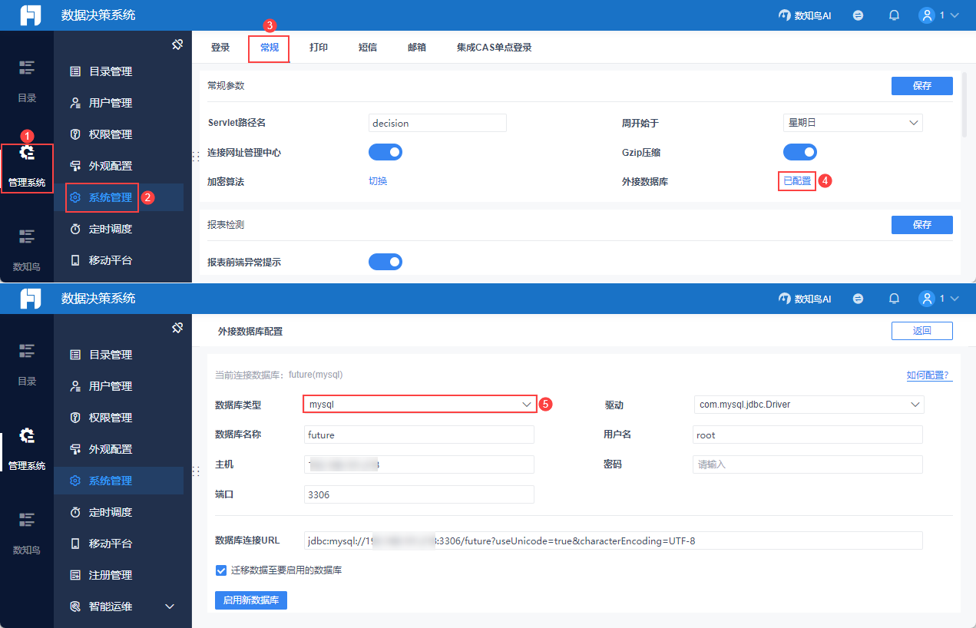Click 管理系统 gear icon in 外接数据库配置 view
Viewport: 976px width, 628px height.
click(27, 437)
